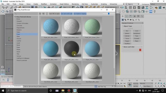Open the Display tab in command panel
166x93 pixels.
[138, 16]
